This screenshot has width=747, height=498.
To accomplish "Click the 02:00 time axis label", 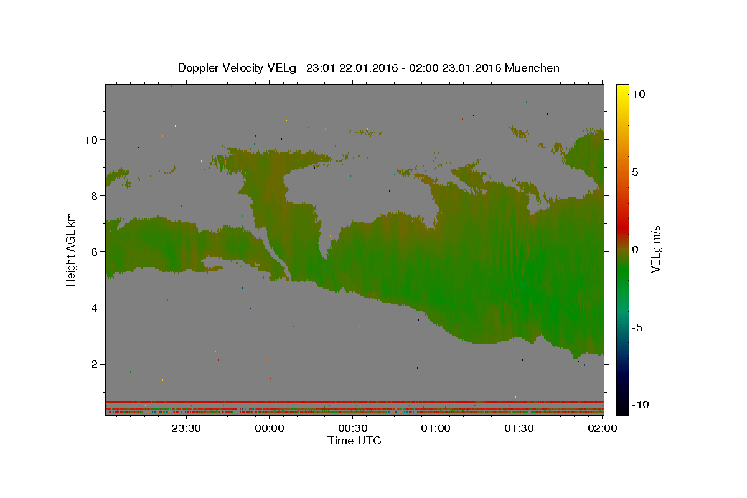I will pos(602,428).
